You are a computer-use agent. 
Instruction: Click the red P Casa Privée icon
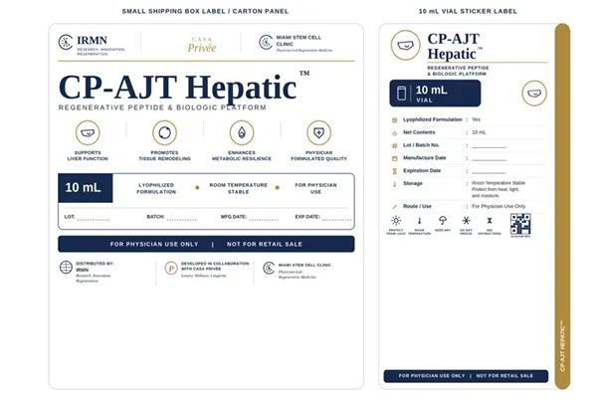pyautogui.click(x=171, y=268)
